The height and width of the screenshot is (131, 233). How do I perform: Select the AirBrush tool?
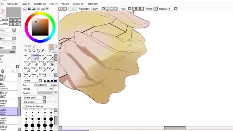[x=35, y=57]
